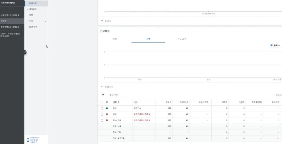Click the 전체: 성별 summary row label
This screenshot has width=282, height=144.
pos(117,126)
